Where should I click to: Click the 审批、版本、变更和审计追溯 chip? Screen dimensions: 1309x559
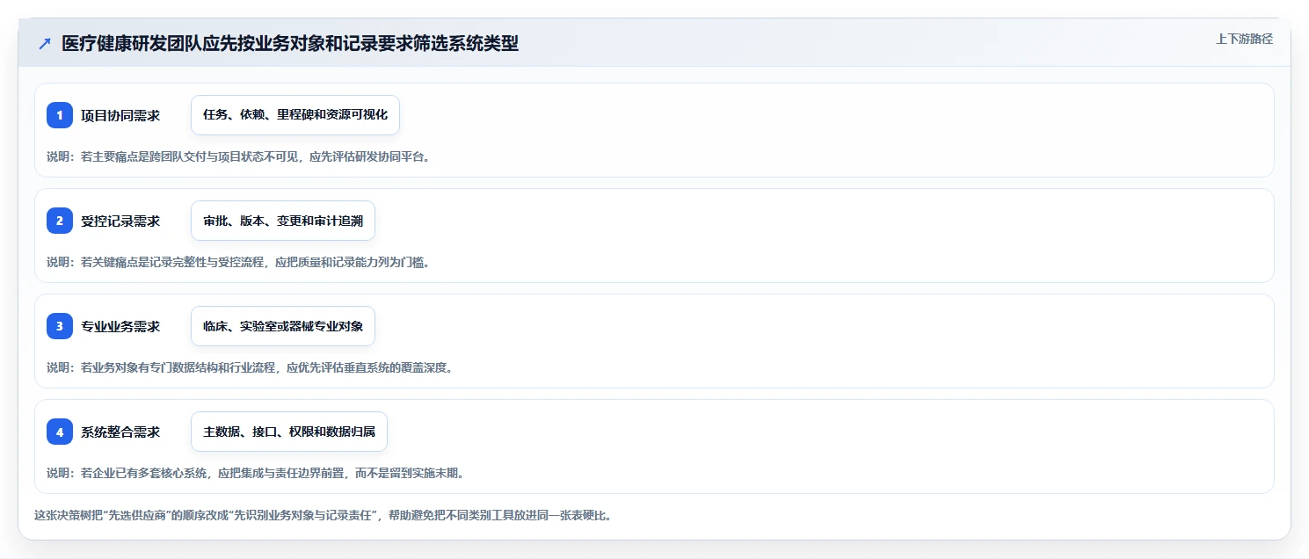click(x=283, y=221)
